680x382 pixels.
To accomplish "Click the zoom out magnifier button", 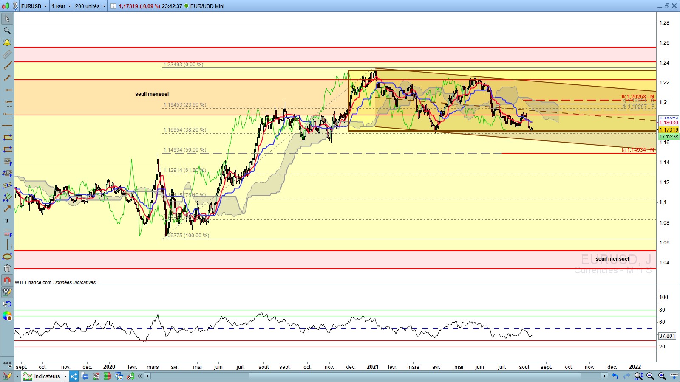I will [x=650, y=376].
